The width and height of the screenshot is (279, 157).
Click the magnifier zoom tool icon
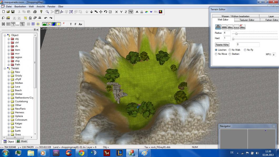coord(47,12)
